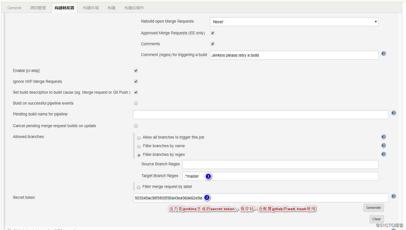Screen dimensions: 406x230
Task: Open help for Filter branches by name
Action: [384, 146]
